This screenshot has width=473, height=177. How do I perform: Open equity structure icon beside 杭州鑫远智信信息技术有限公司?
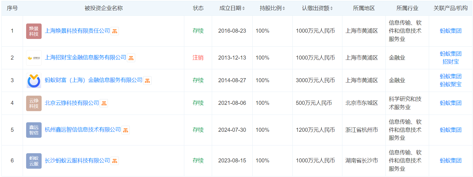click(x=126, y=130)
